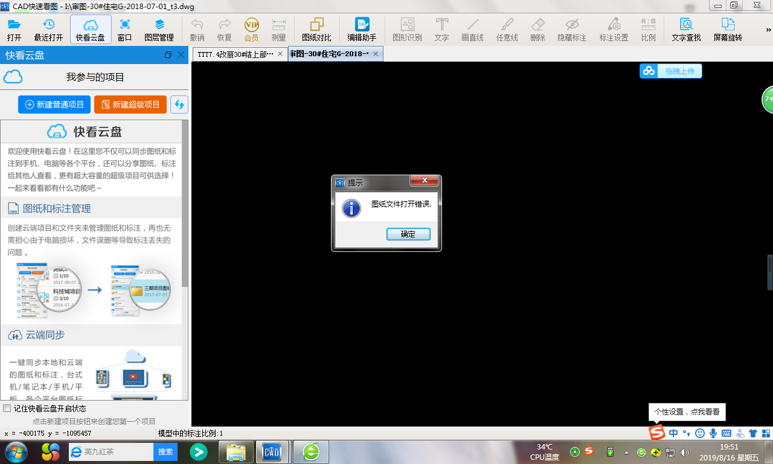Click the 我参与的项目 heading text
Viewport: 773px width, 464px height.
[x=95, y=77]
